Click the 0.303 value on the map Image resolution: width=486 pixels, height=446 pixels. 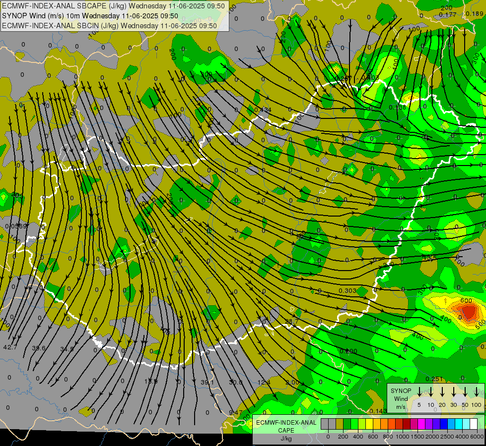347,290
